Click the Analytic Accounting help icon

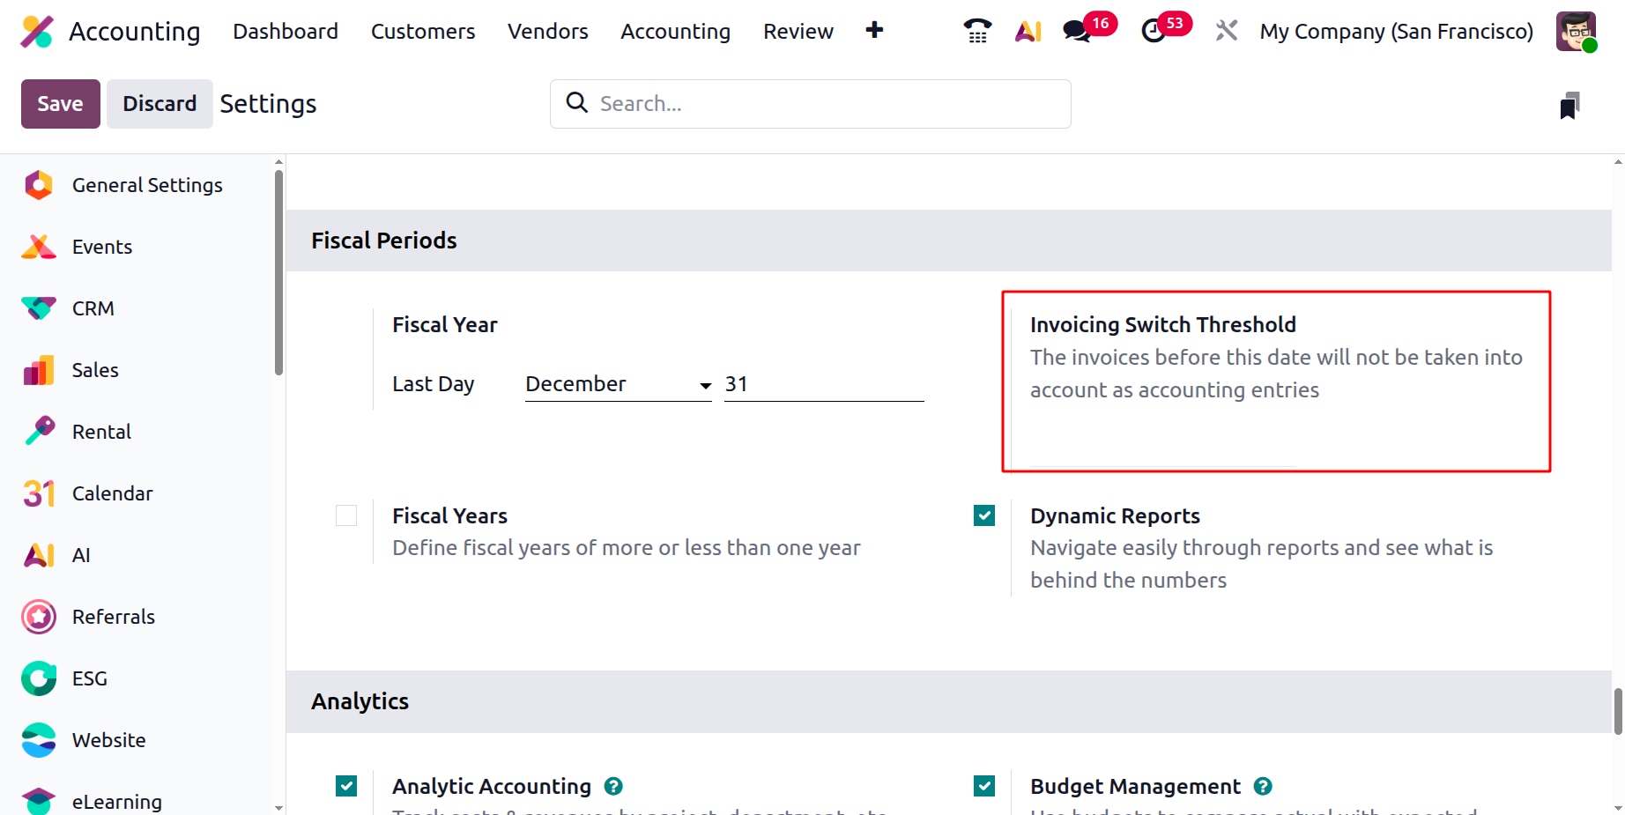[613, 786]
